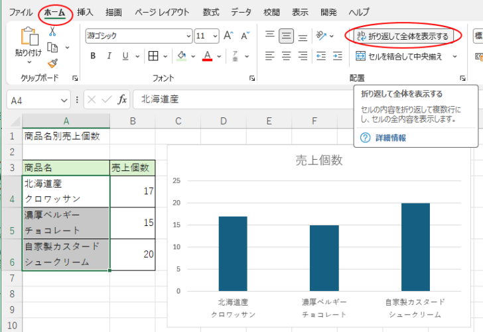
Task: Open the copy options dropdown arrow
Action: (x=67, y=48)
